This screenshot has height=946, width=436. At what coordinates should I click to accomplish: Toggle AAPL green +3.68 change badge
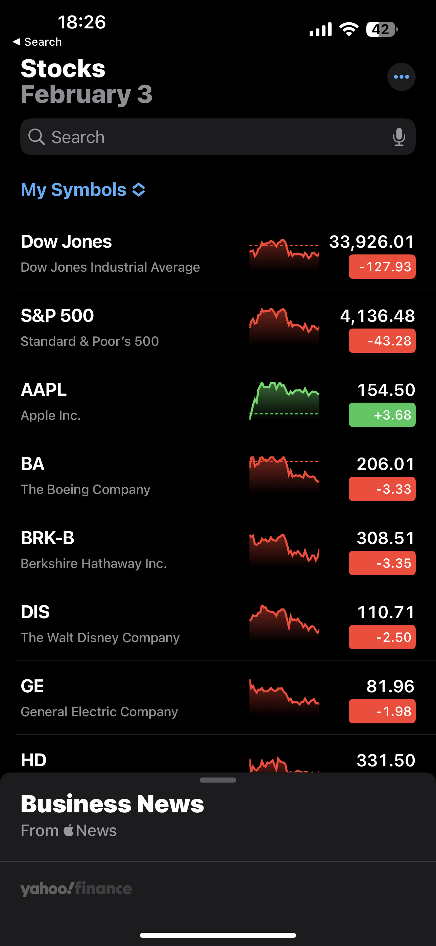[382, 414]
